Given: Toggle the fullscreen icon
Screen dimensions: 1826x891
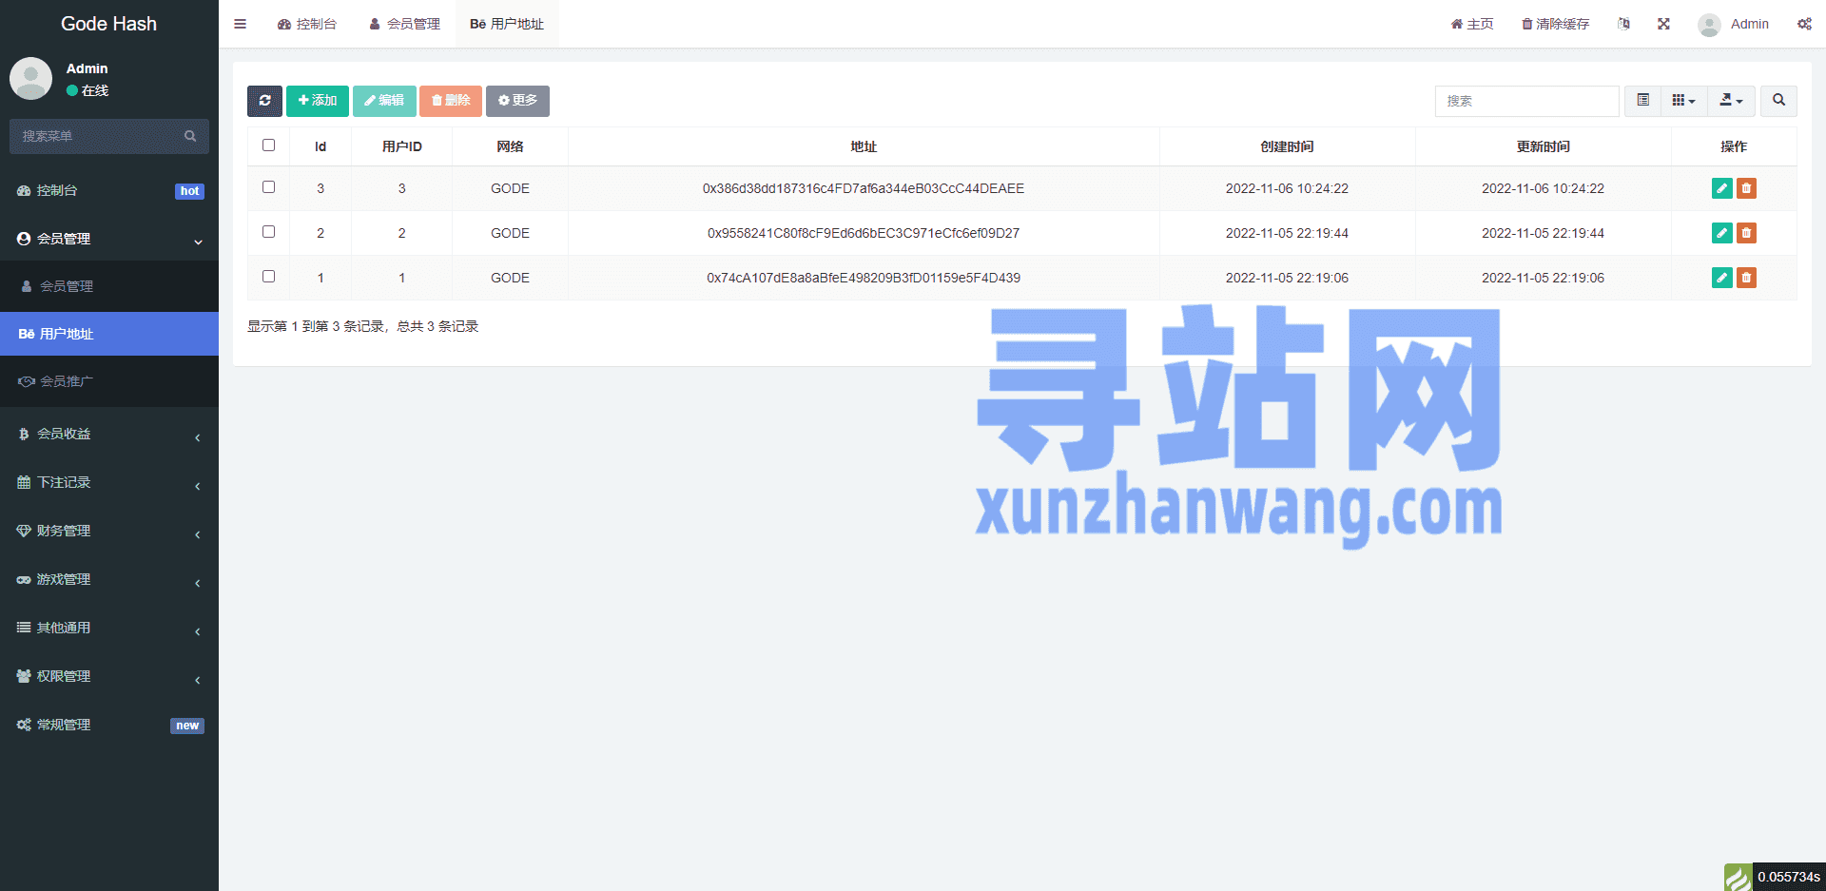Looking at the screenshot, I should click(1663, 24).
